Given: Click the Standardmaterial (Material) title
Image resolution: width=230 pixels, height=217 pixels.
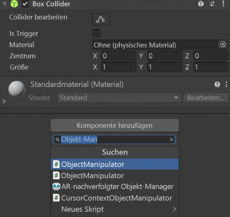Looking at the screenshot, I should pos(77,84).
